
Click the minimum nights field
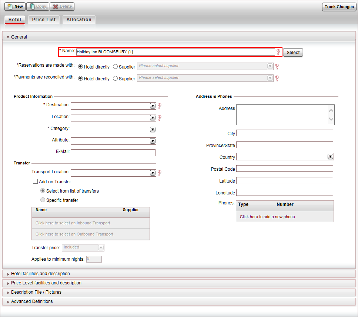94,259
